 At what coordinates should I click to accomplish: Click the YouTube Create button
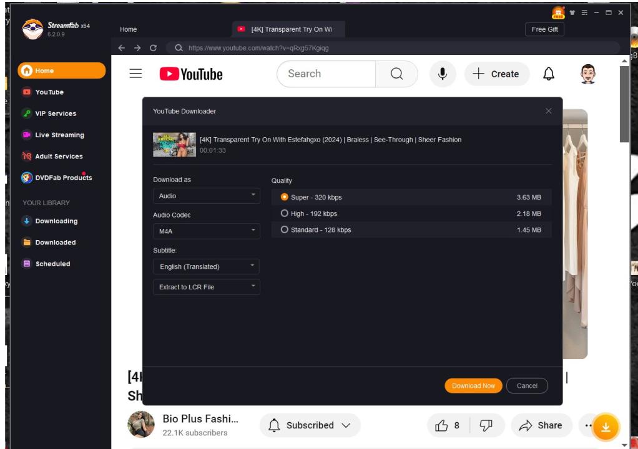[x=497, y=74]
